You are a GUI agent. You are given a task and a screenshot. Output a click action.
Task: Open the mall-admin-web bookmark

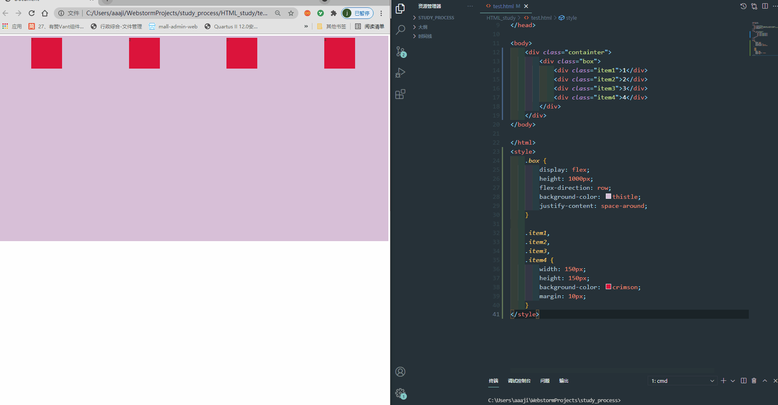pos(173,26)
